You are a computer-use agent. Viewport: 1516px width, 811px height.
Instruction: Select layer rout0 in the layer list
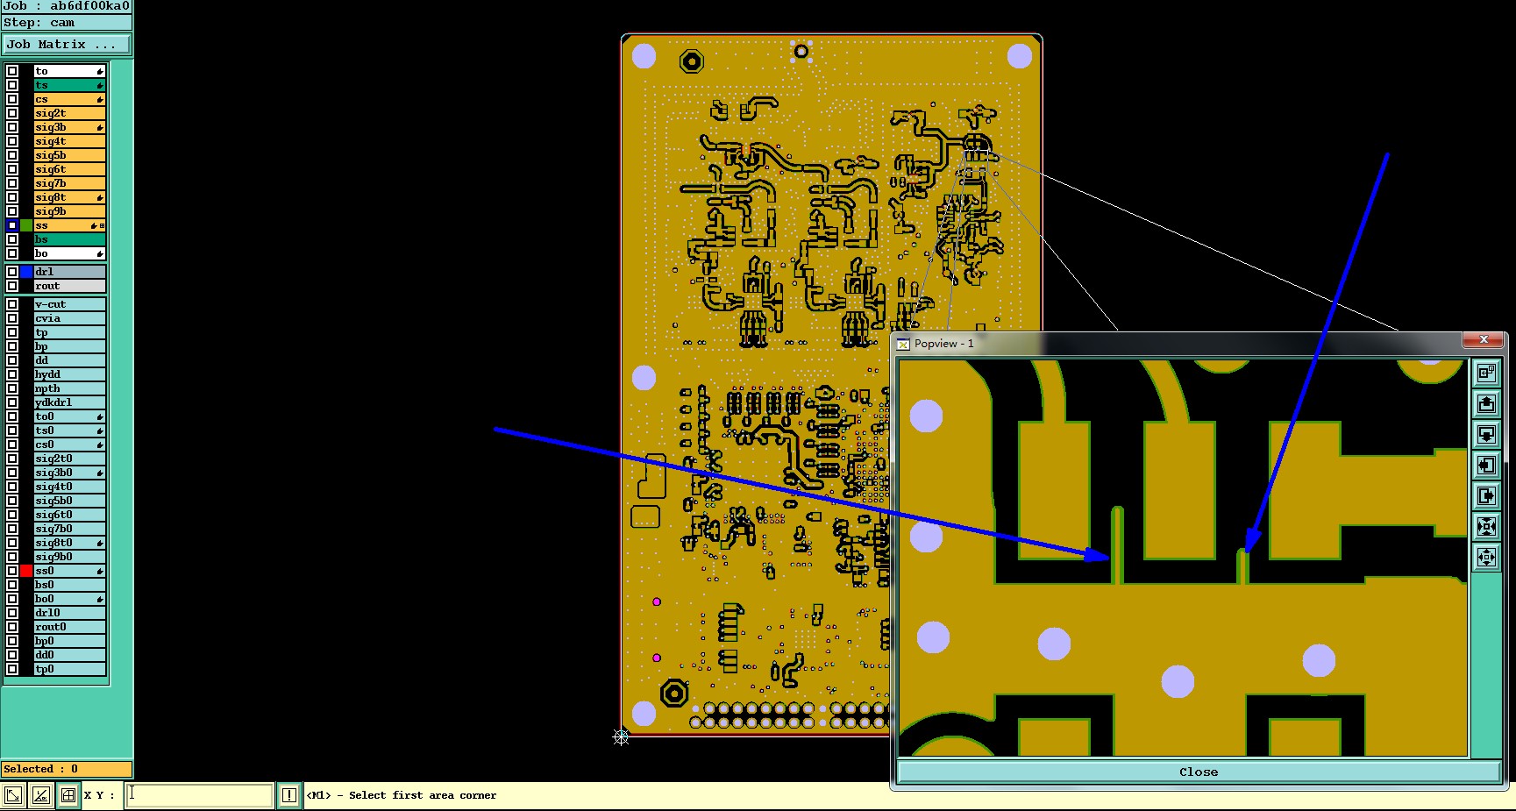69,627
